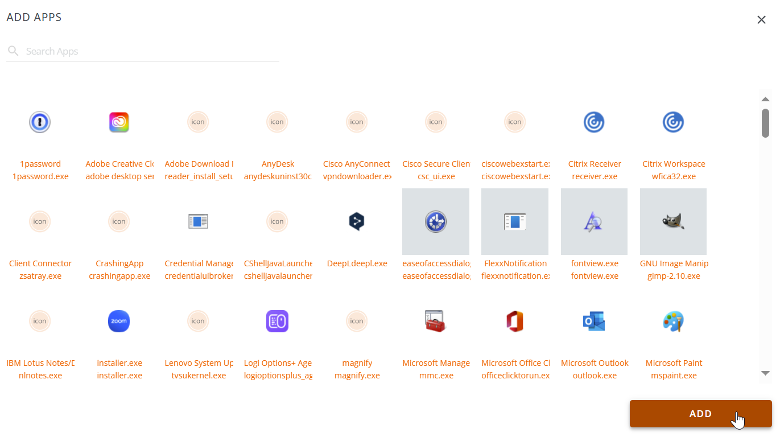
Task: Click the ADD button
Action: [701, 414]
